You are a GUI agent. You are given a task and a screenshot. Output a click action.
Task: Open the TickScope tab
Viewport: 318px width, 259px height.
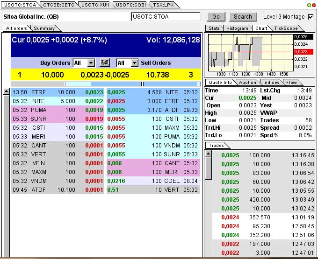[x=286, y=28]
